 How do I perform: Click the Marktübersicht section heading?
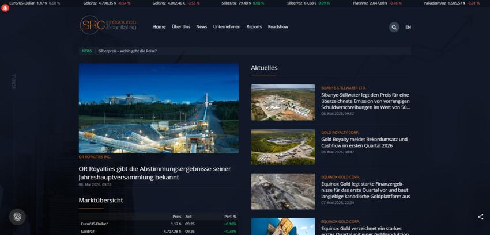101,200
